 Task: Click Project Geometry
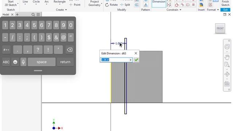pos(94,3)
